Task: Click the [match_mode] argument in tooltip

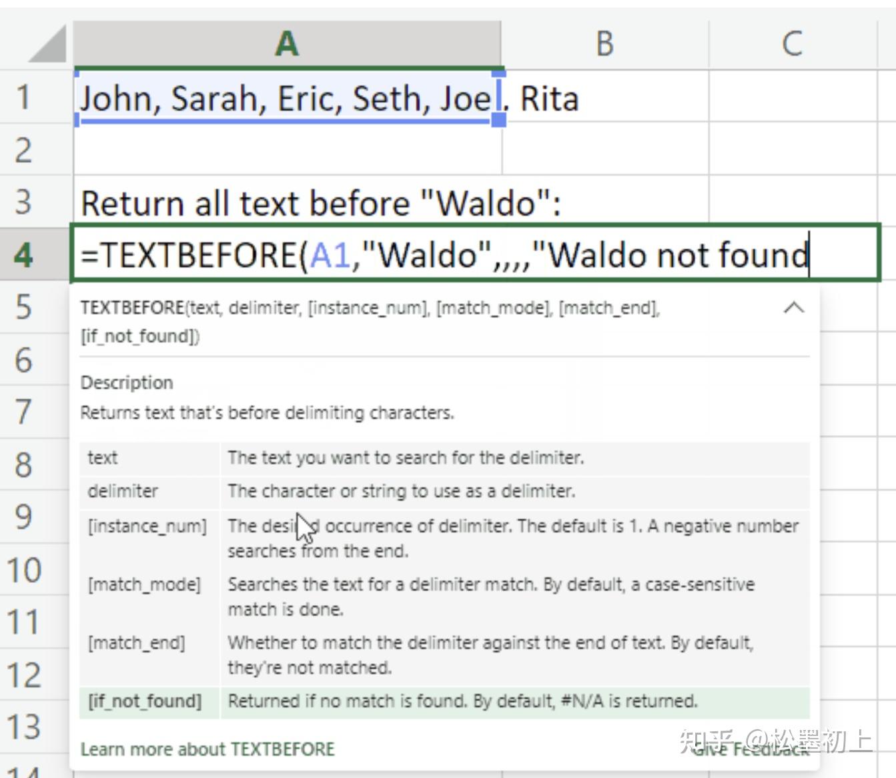Action: point(144,585)
